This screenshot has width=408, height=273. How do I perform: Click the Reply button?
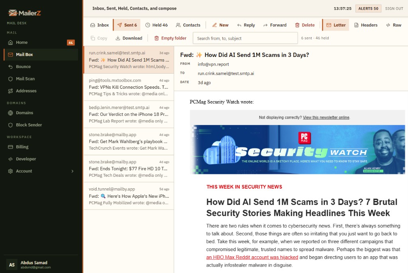tap(246, 25)
